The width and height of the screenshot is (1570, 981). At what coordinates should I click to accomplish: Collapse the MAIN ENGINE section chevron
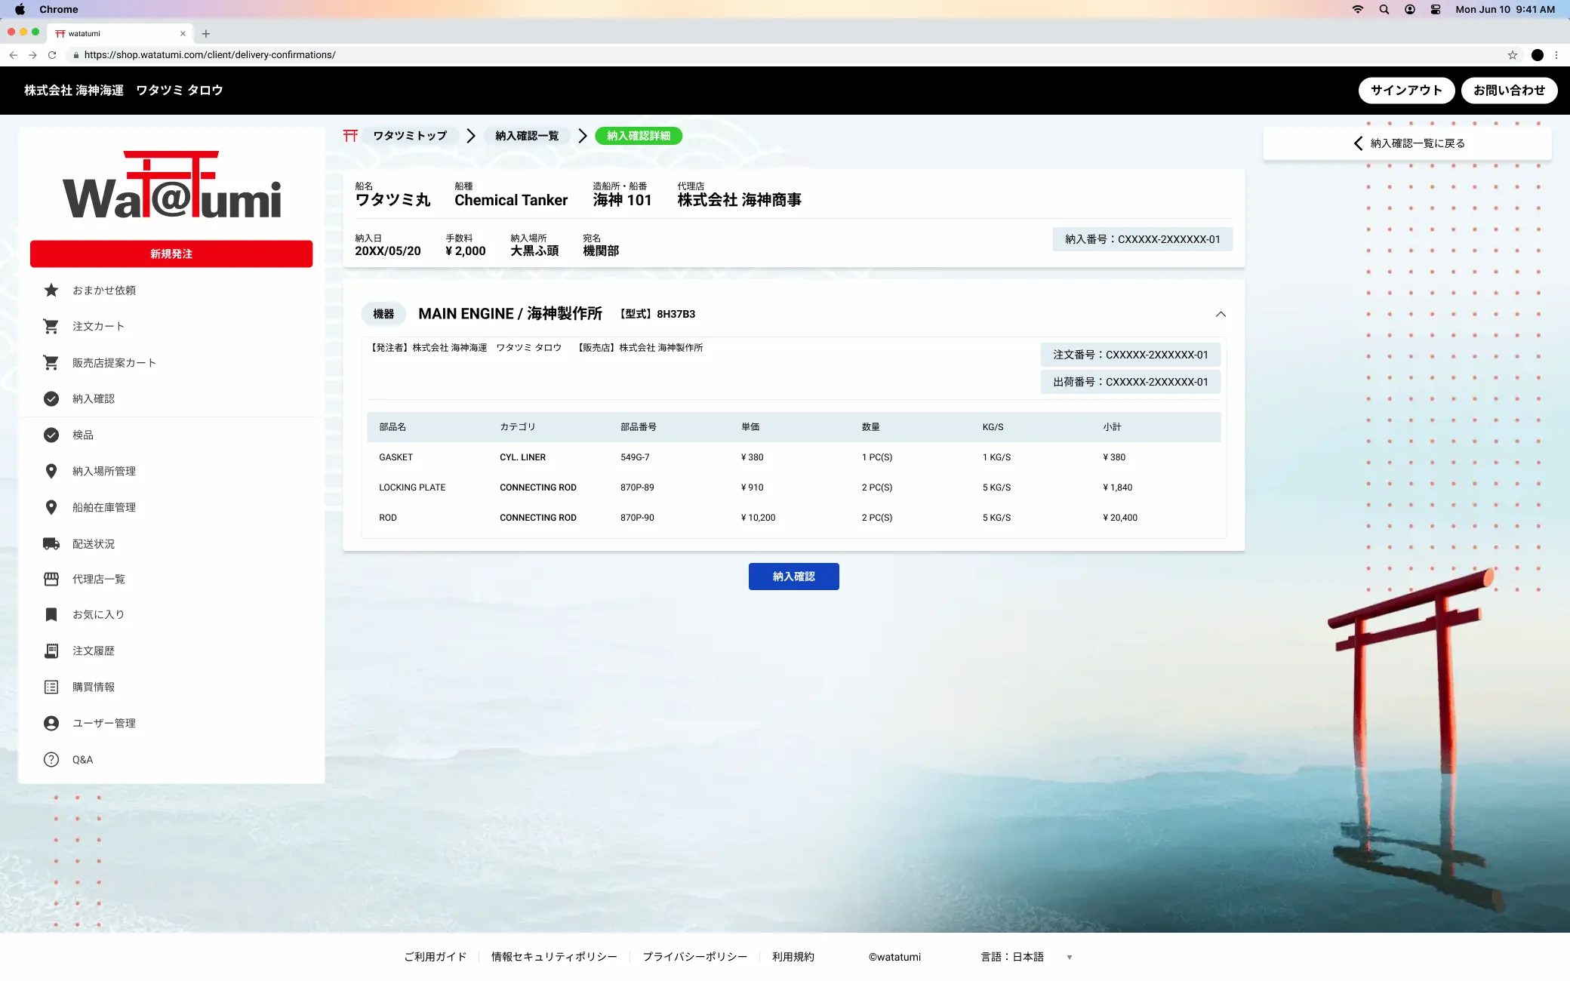click(x=1221, y=314)
